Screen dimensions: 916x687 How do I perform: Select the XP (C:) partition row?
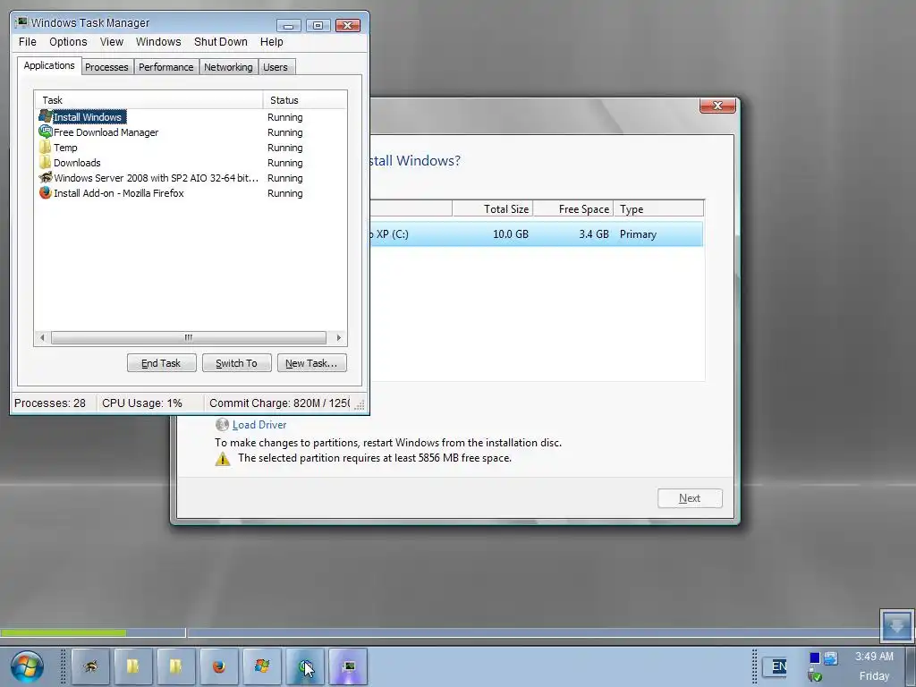[x=537, y=234]
